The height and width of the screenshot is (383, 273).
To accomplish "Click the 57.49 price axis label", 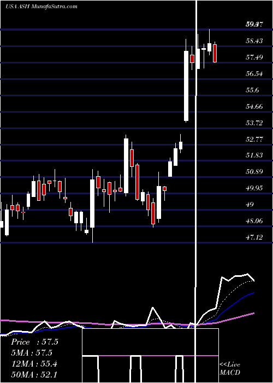I will [x=254, y=57].
